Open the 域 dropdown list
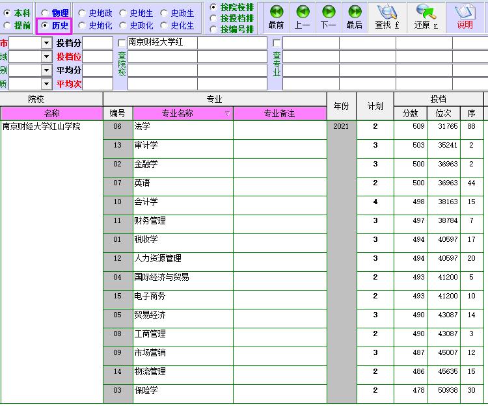Image resolution: width=488 pixels, height=407 pixels. click(46, 57)
